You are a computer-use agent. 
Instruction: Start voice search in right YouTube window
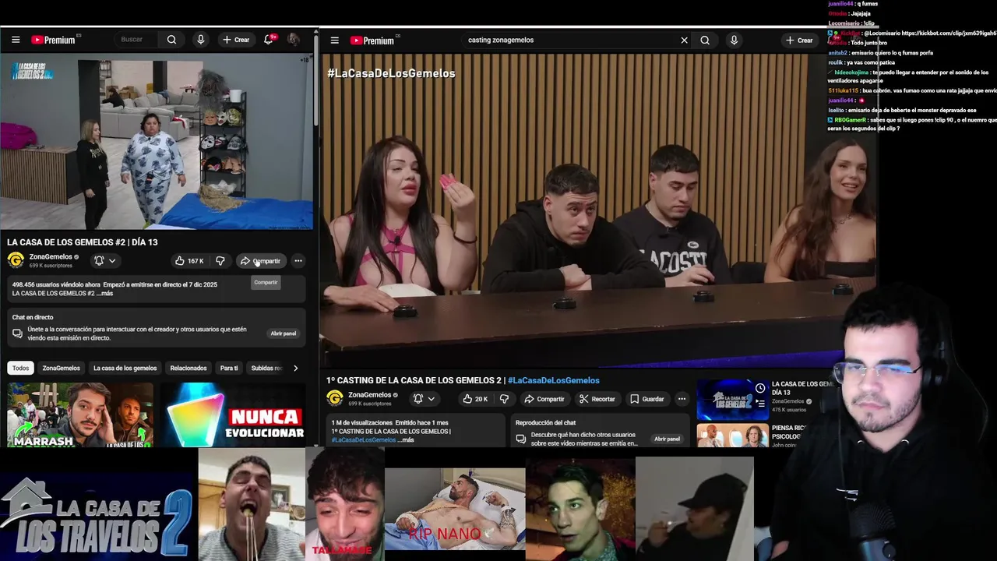point(734,41)
